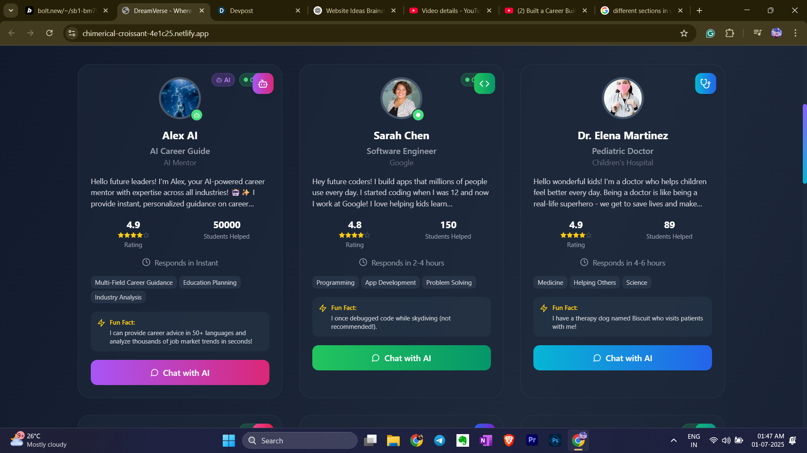This screenshot has height=453, width=807.
Task: Click the AI badge on Alex AI card
Action: click(223, 80)
